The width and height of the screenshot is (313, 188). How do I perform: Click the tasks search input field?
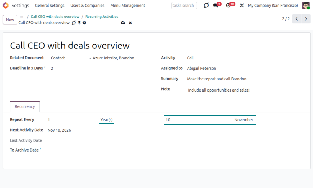pos(184,6)
